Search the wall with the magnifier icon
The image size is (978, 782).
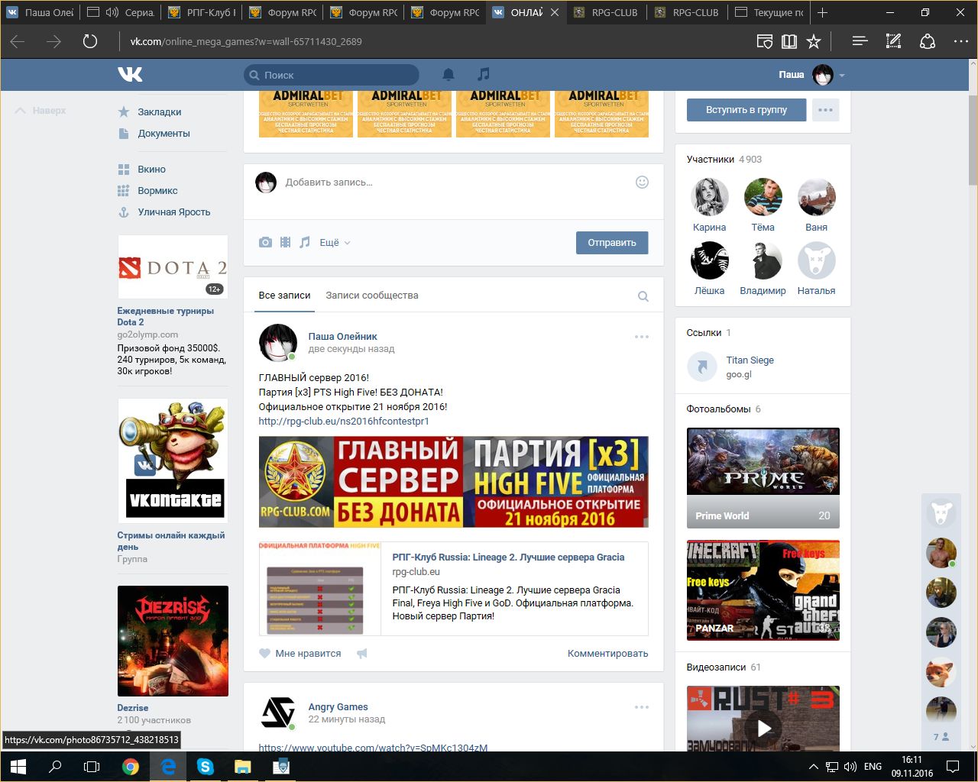pyautogui.click(x=643, y=296)
